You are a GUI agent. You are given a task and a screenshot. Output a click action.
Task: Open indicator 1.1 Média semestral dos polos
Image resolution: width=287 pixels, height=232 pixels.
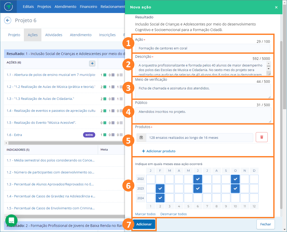pyautogui.click(x=51, y=160)
